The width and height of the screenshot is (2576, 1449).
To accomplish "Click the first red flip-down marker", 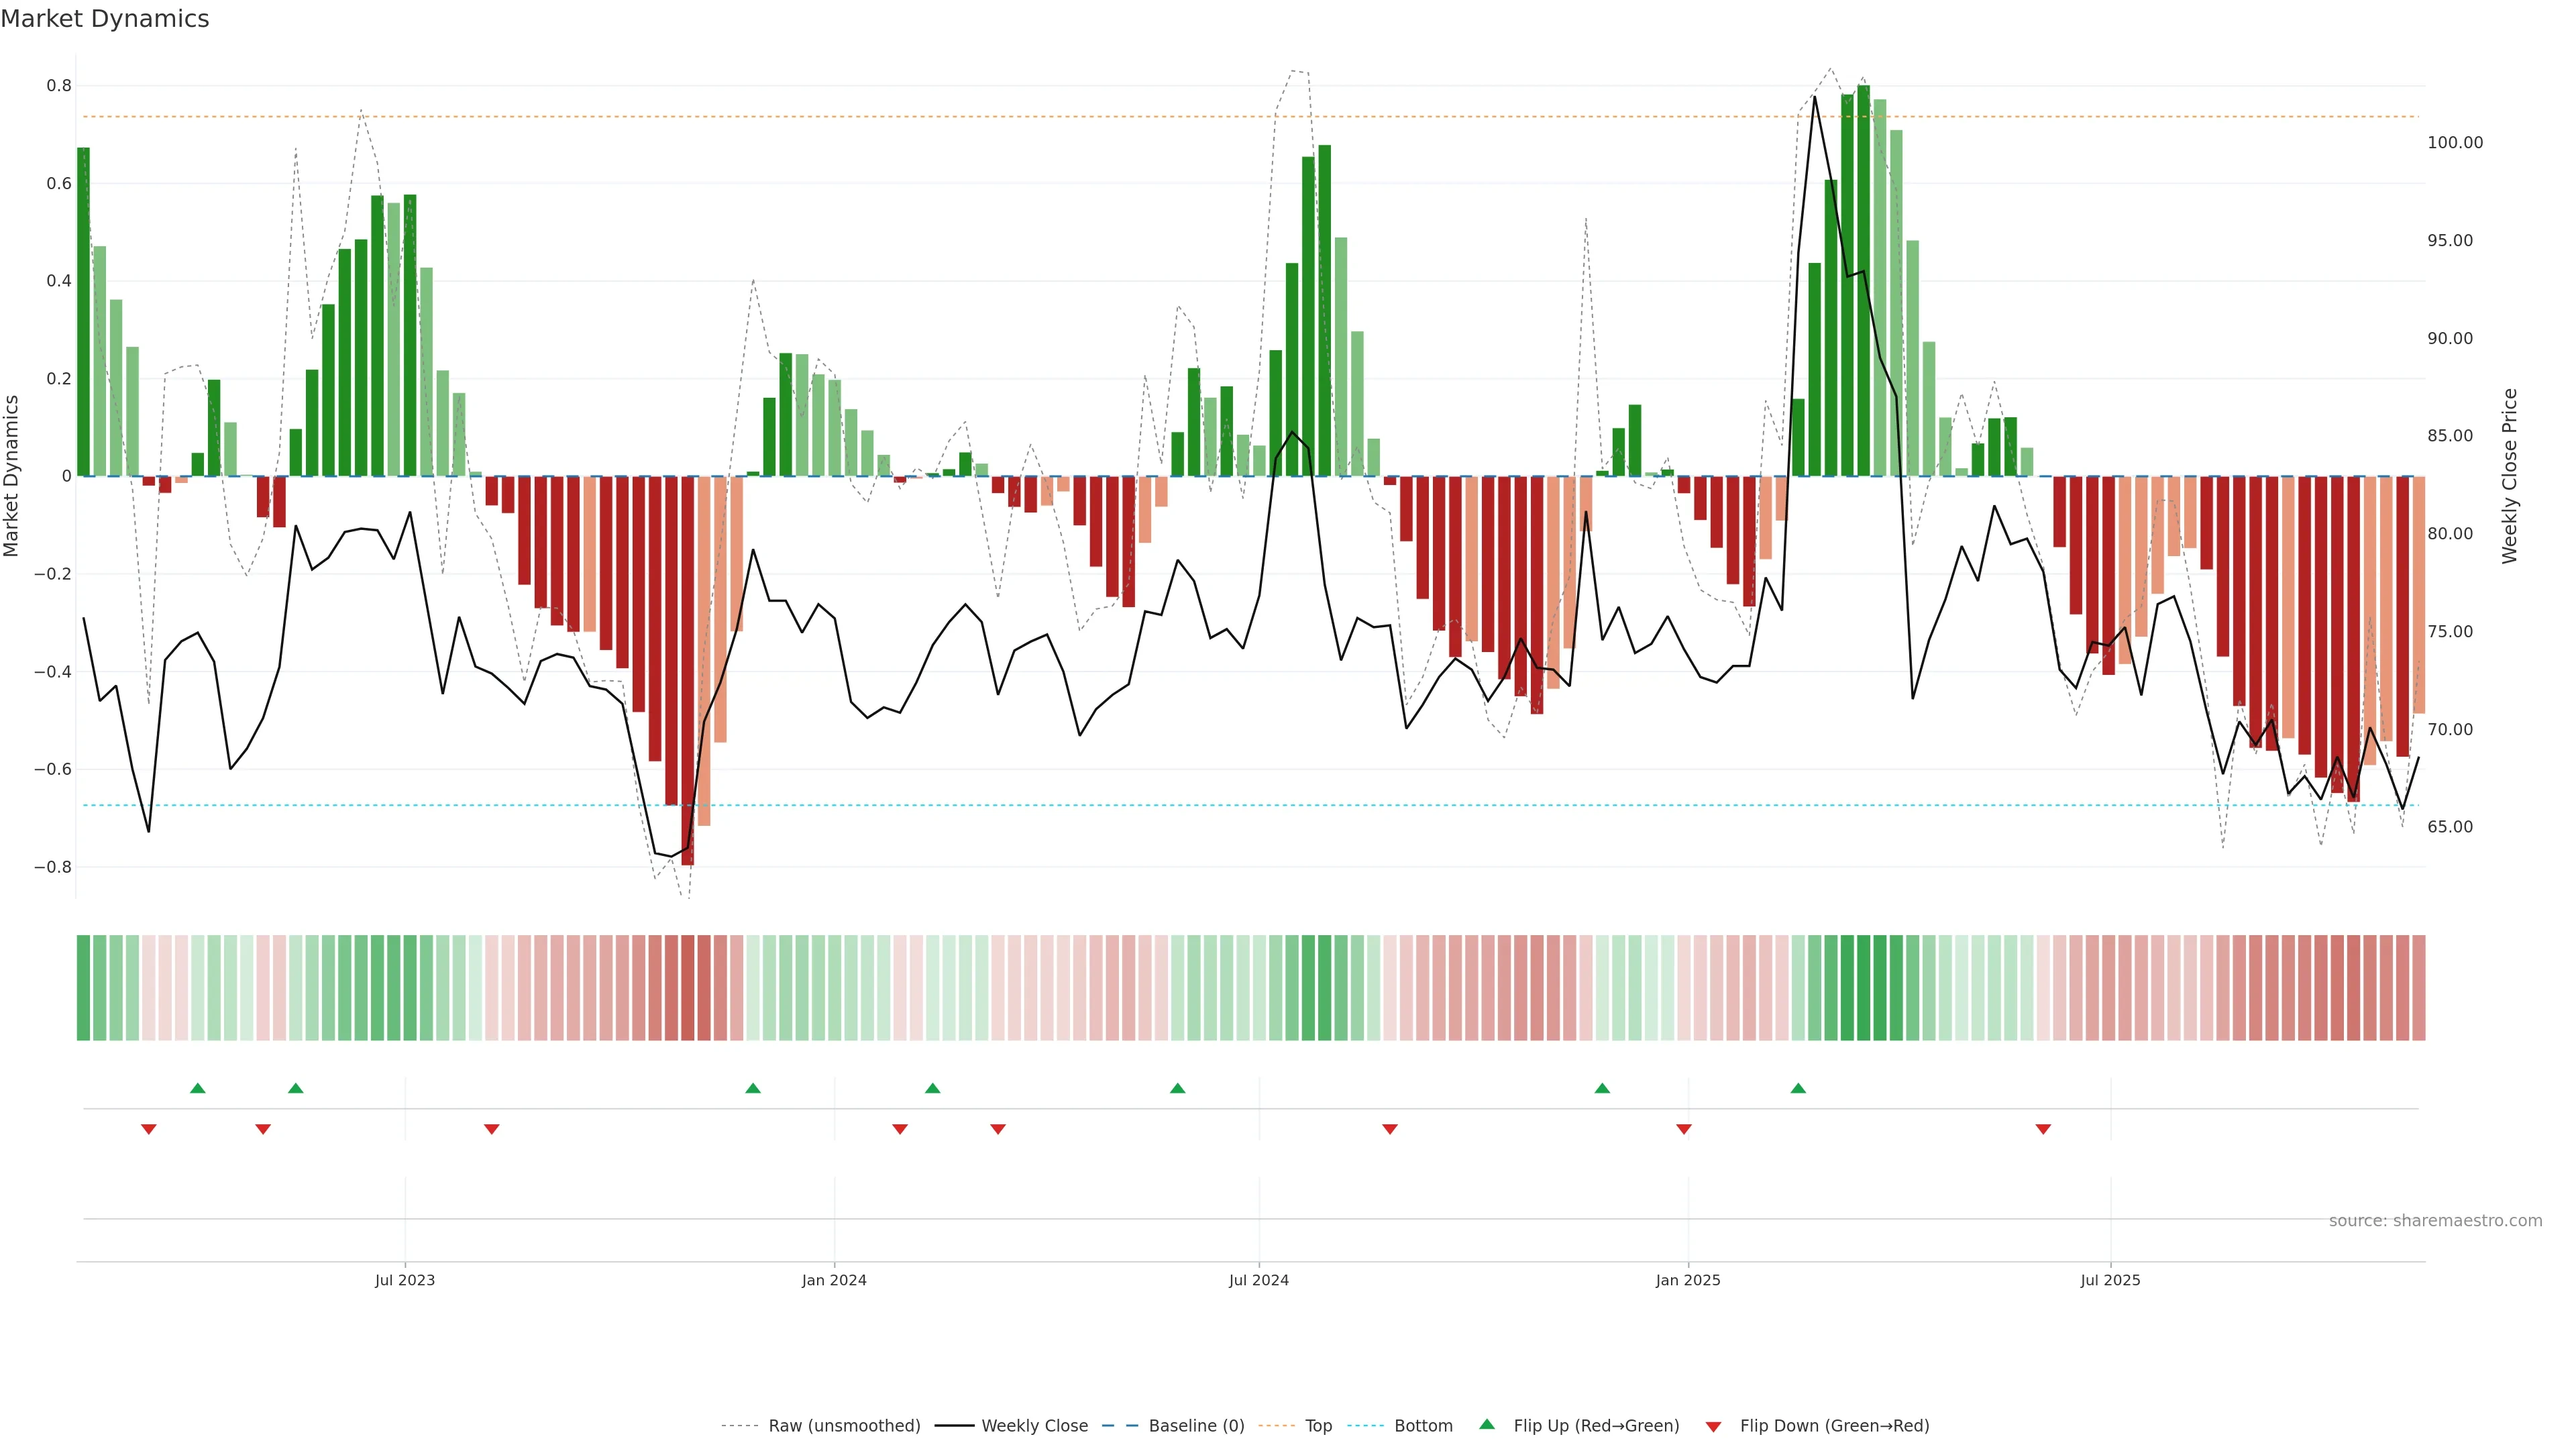I will (x=149, y=1129).
